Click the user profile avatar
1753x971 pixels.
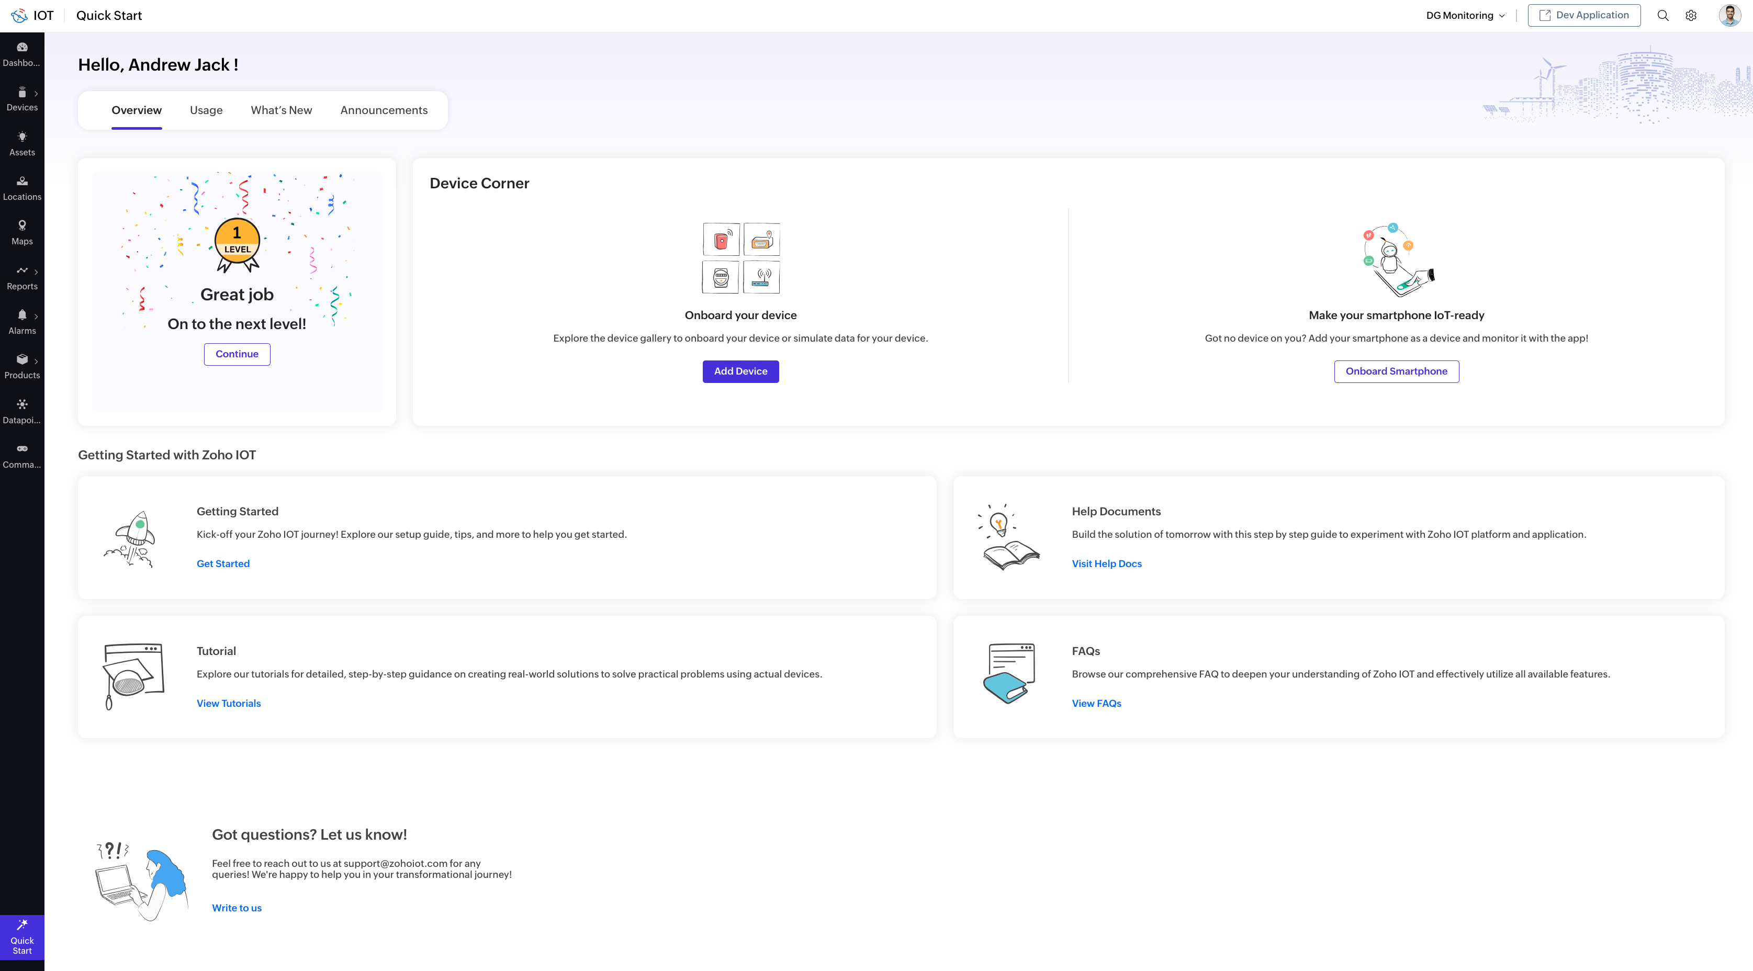1729,16
